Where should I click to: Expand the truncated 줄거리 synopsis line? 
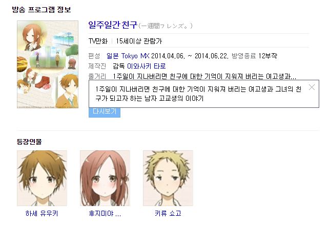204,76
